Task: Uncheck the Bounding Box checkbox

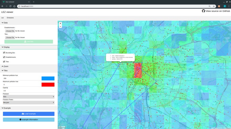Action: 4,53
